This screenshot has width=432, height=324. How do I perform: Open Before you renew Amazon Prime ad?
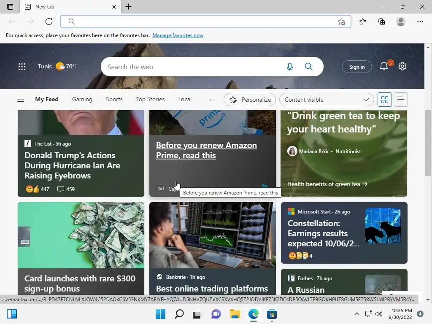point(206,151)
